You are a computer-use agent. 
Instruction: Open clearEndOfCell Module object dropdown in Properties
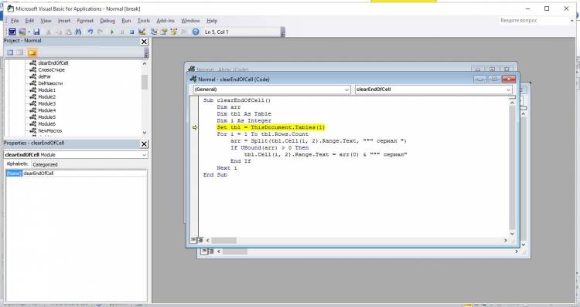click(x=145, y=155)
